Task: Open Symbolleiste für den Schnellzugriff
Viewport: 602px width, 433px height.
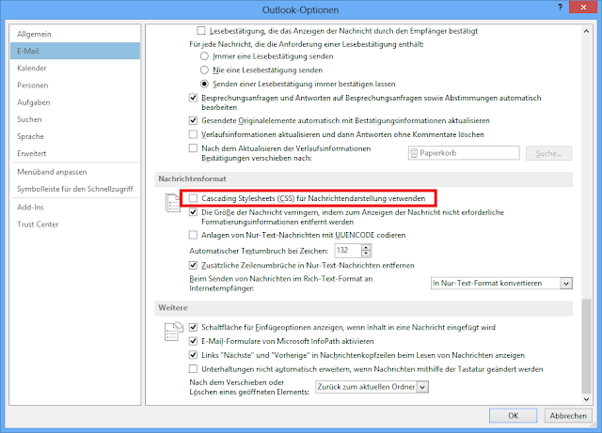Action: pos(75,189)
